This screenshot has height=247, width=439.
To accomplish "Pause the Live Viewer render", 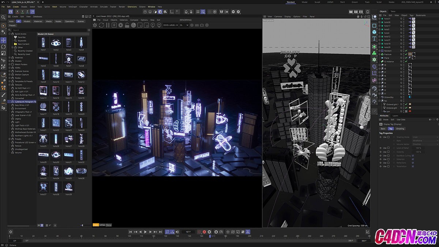I will (x=108, y=25).
